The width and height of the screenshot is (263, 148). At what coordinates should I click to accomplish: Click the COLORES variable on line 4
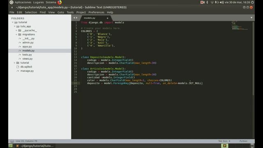[x=86, y=31]
